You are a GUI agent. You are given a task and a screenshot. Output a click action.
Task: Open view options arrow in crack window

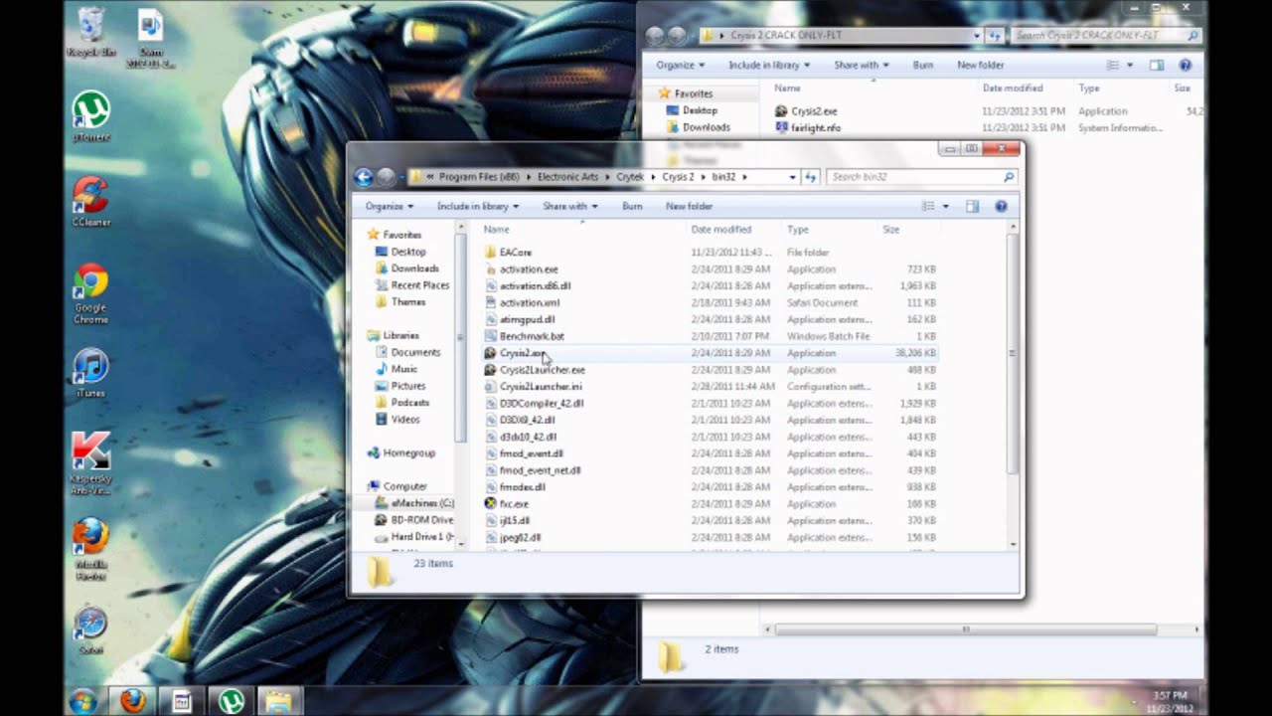1129,65
